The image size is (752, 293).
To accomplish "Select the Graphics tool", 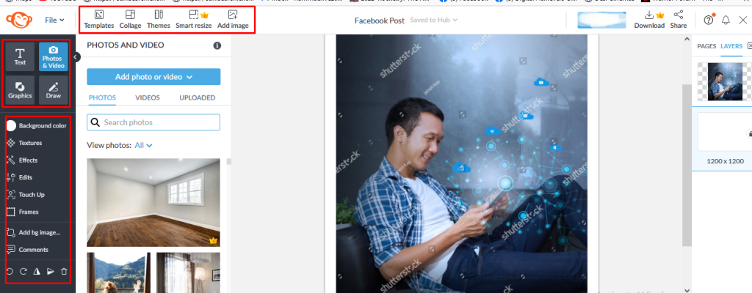I will point(20,90).
